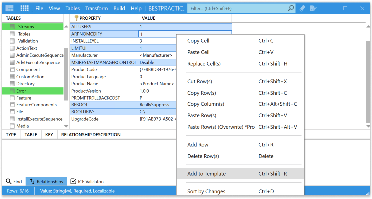Click the eraser clear-filter icon
This screenshot has width=372, height=199.
coord(302,8)
